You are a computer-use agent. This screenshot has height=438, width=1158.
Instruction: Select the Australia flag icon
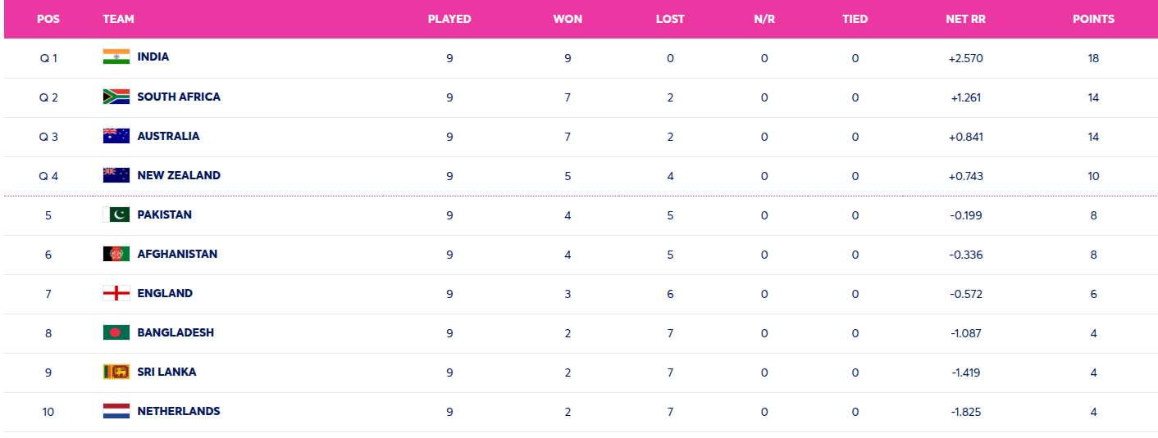[116, 136]
